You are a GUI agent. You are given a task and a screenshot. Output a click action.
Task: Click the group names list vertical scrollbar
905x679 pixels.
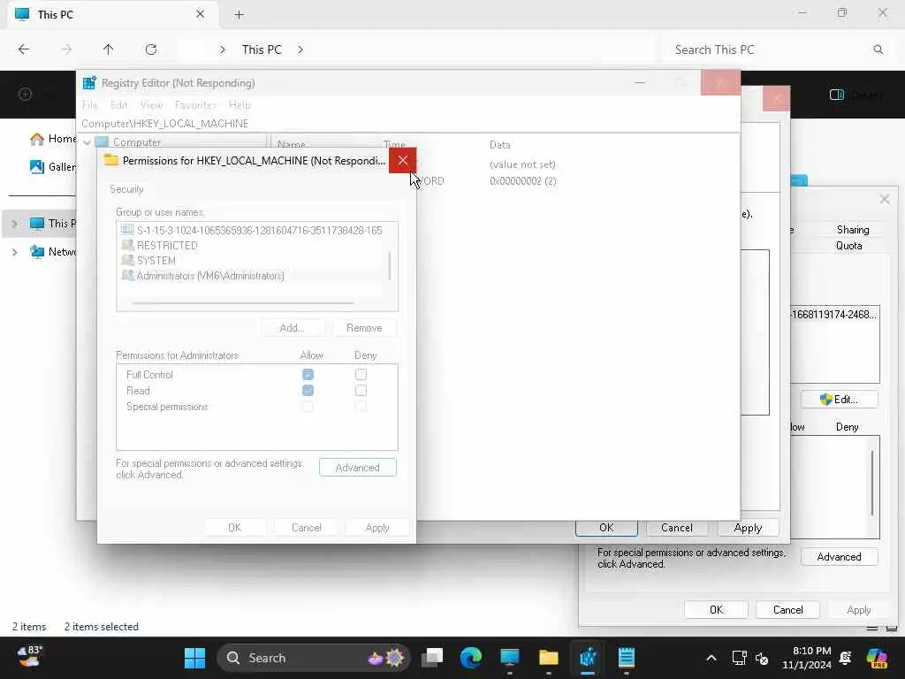[390, 266]
